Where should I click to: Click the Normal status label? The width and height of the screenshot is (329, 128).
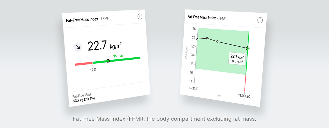click(118, 56)
